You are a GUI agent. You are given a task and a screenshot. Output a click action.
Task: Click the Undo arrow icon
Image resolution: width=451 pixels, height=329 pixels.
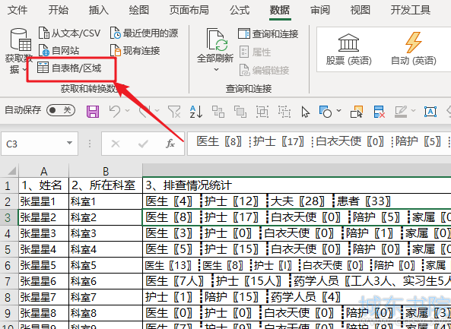(115, 111)
